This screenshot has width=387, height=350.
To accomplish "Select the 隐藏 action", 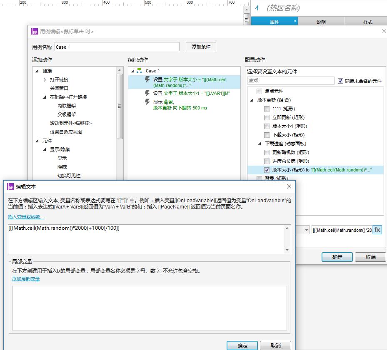I will [62, 167].
